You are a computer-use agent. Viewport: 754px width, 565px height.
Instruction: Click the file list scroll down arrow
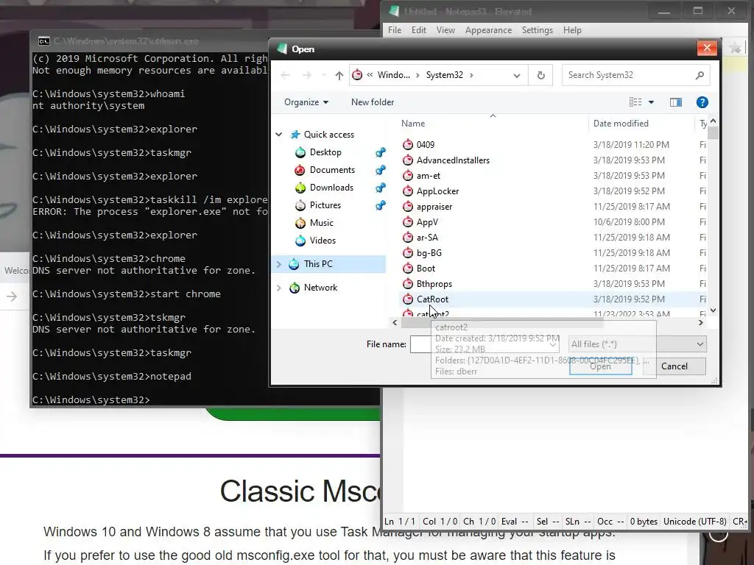(713, 311)
